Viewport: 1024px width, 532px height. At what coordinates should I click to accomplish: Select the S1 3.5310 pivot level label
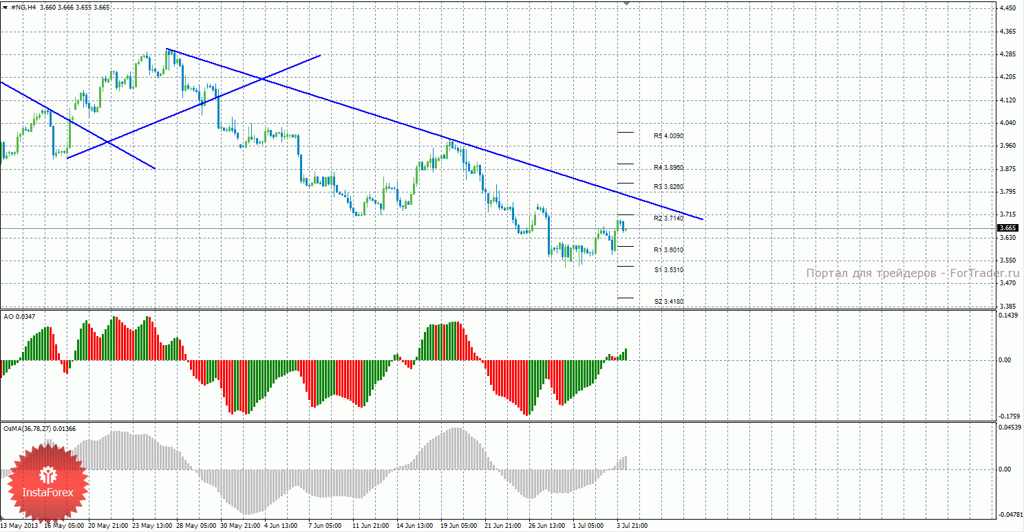coord(668,270)
